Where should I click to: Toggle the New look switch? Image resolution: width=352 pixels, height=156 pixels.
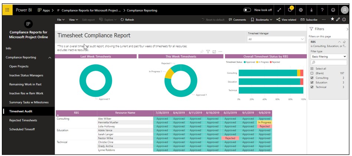click(x=247, y=10)
